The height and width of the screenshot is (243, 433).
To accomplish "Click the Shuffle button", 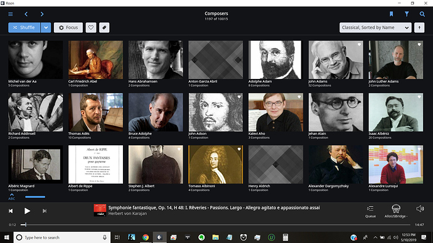I will pyautogui.click(x=24, y=28).
